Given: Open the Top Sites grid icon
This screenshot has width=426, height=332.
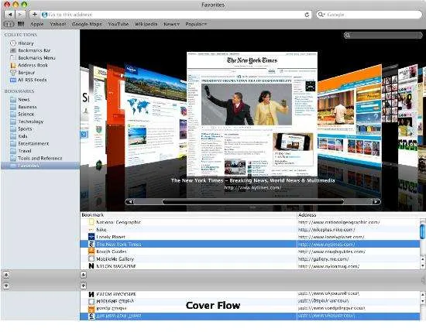Looking at the screenshot, I should (21, 24).
